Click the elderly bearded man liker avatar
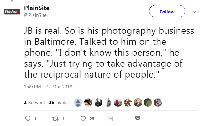 coord(137,103)
